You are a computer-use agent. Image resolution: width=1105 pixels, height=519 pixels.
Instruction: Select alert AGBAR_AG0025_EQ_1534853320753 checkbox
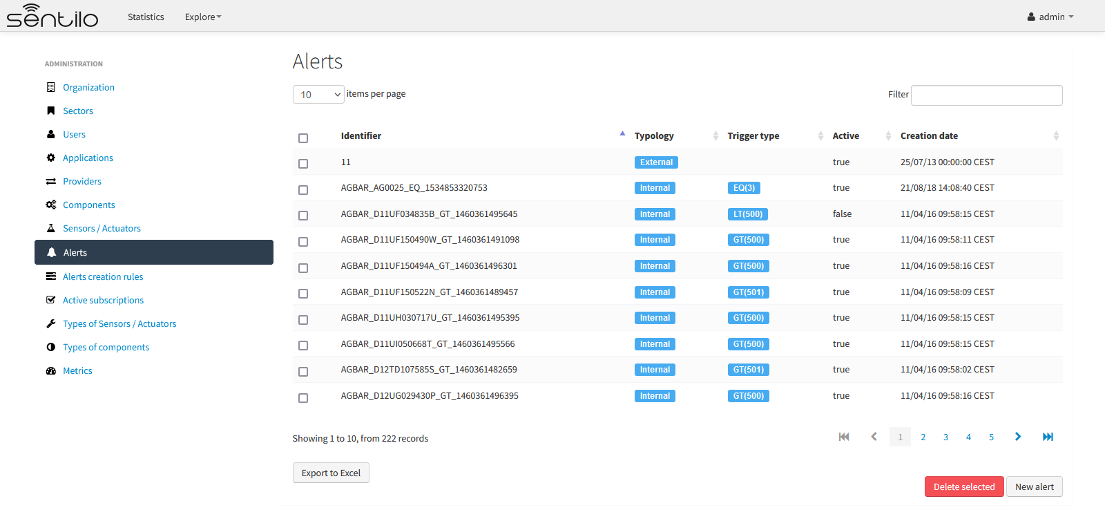(x=303, y=190)
